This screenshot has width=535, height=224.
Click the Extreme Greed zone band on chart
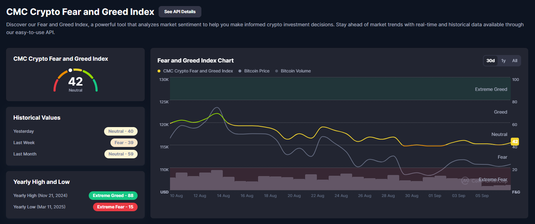point(321,89)
